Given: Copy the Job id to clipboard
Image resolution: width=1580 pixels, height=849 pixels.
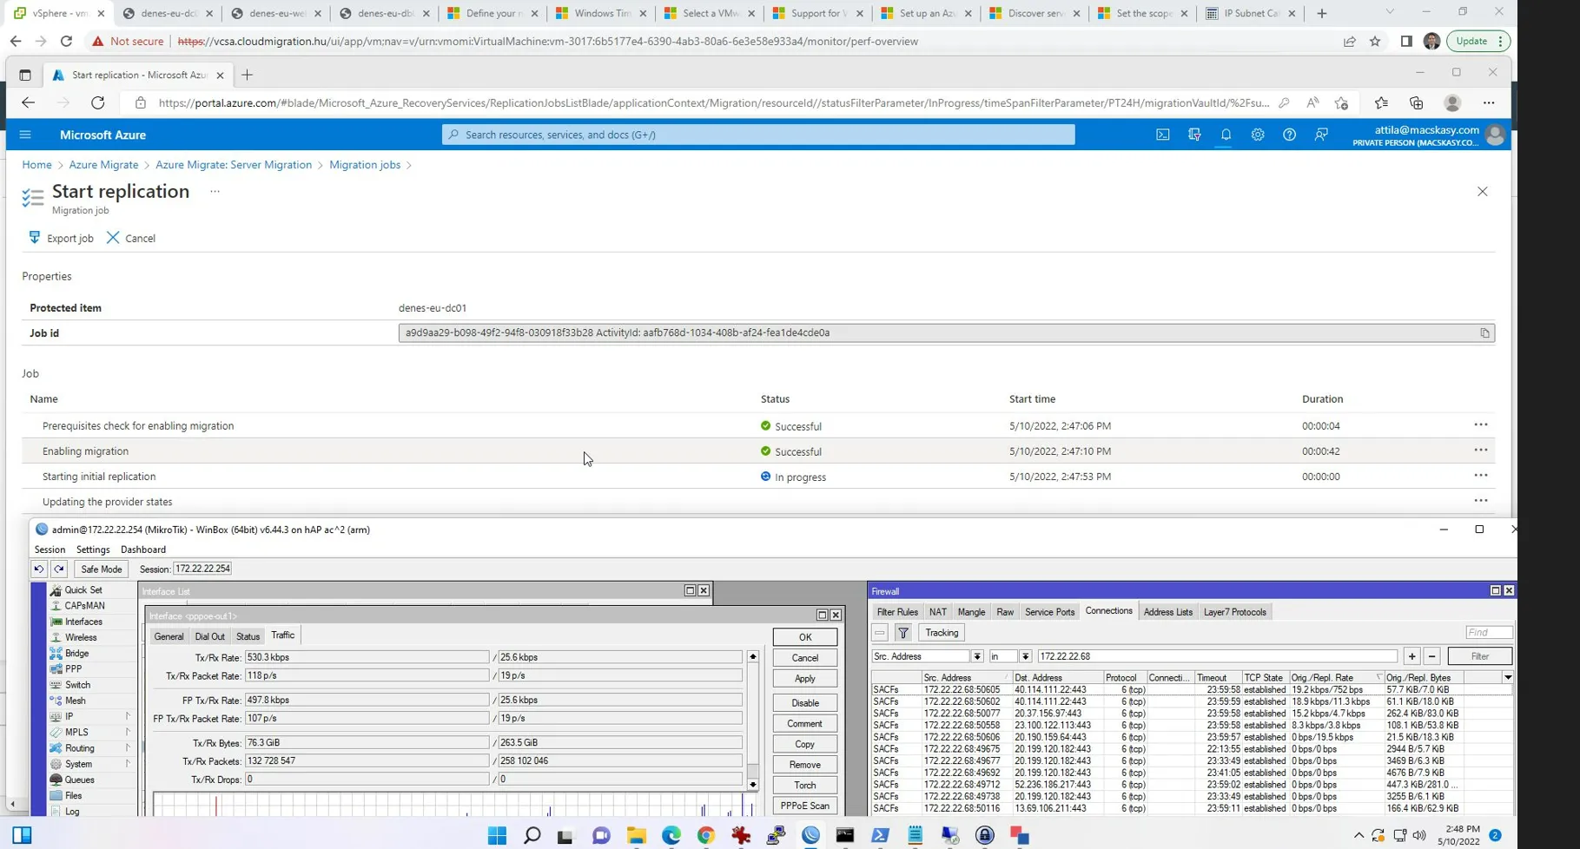Looking at the screenshot, I should (1484, 333).
